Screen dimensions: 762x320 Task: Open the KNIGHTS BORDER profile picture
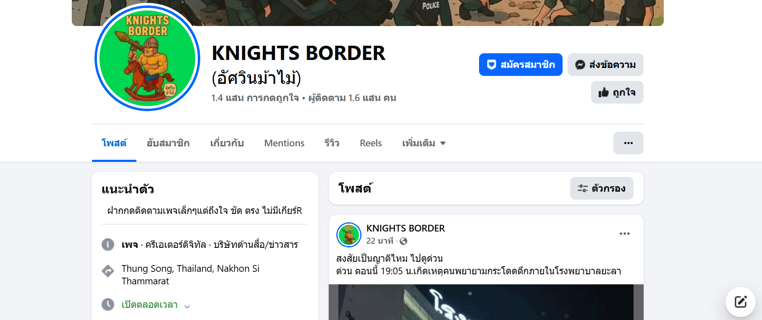(147, 58)
